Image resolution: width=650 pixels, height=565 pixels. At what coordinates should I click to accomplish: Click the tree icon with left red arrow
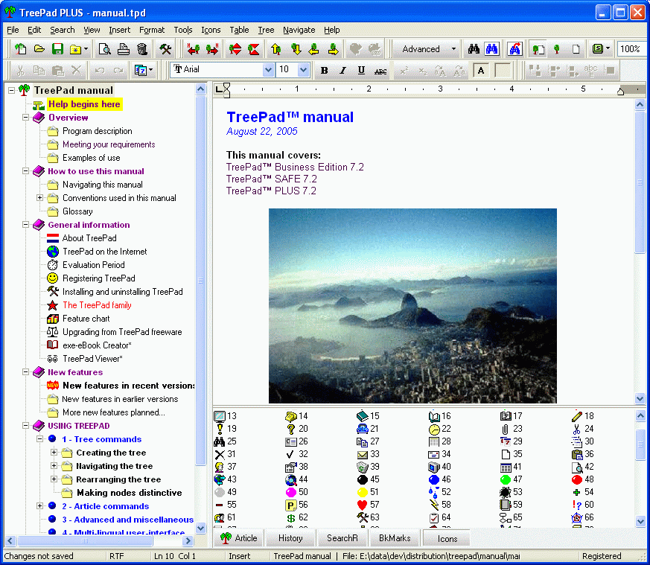tap(193, 49)
